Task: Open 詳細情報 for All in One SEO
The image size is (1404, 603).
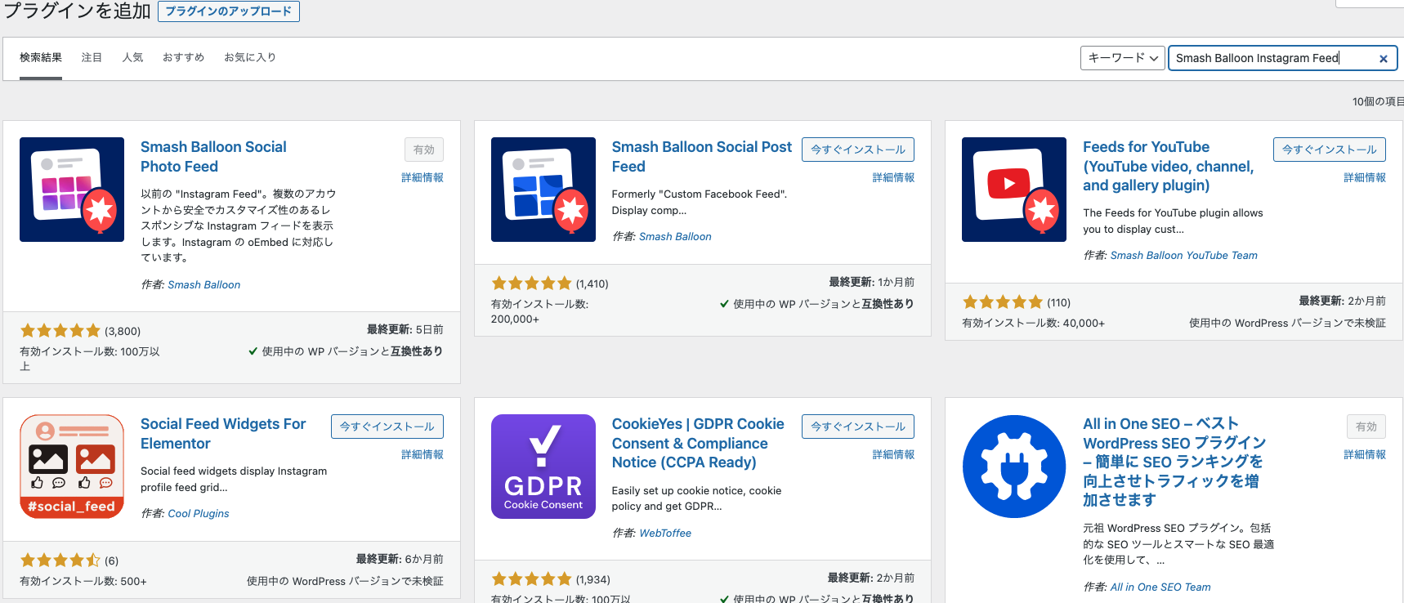Action: pyautogui.click(x=1365, y=454)
